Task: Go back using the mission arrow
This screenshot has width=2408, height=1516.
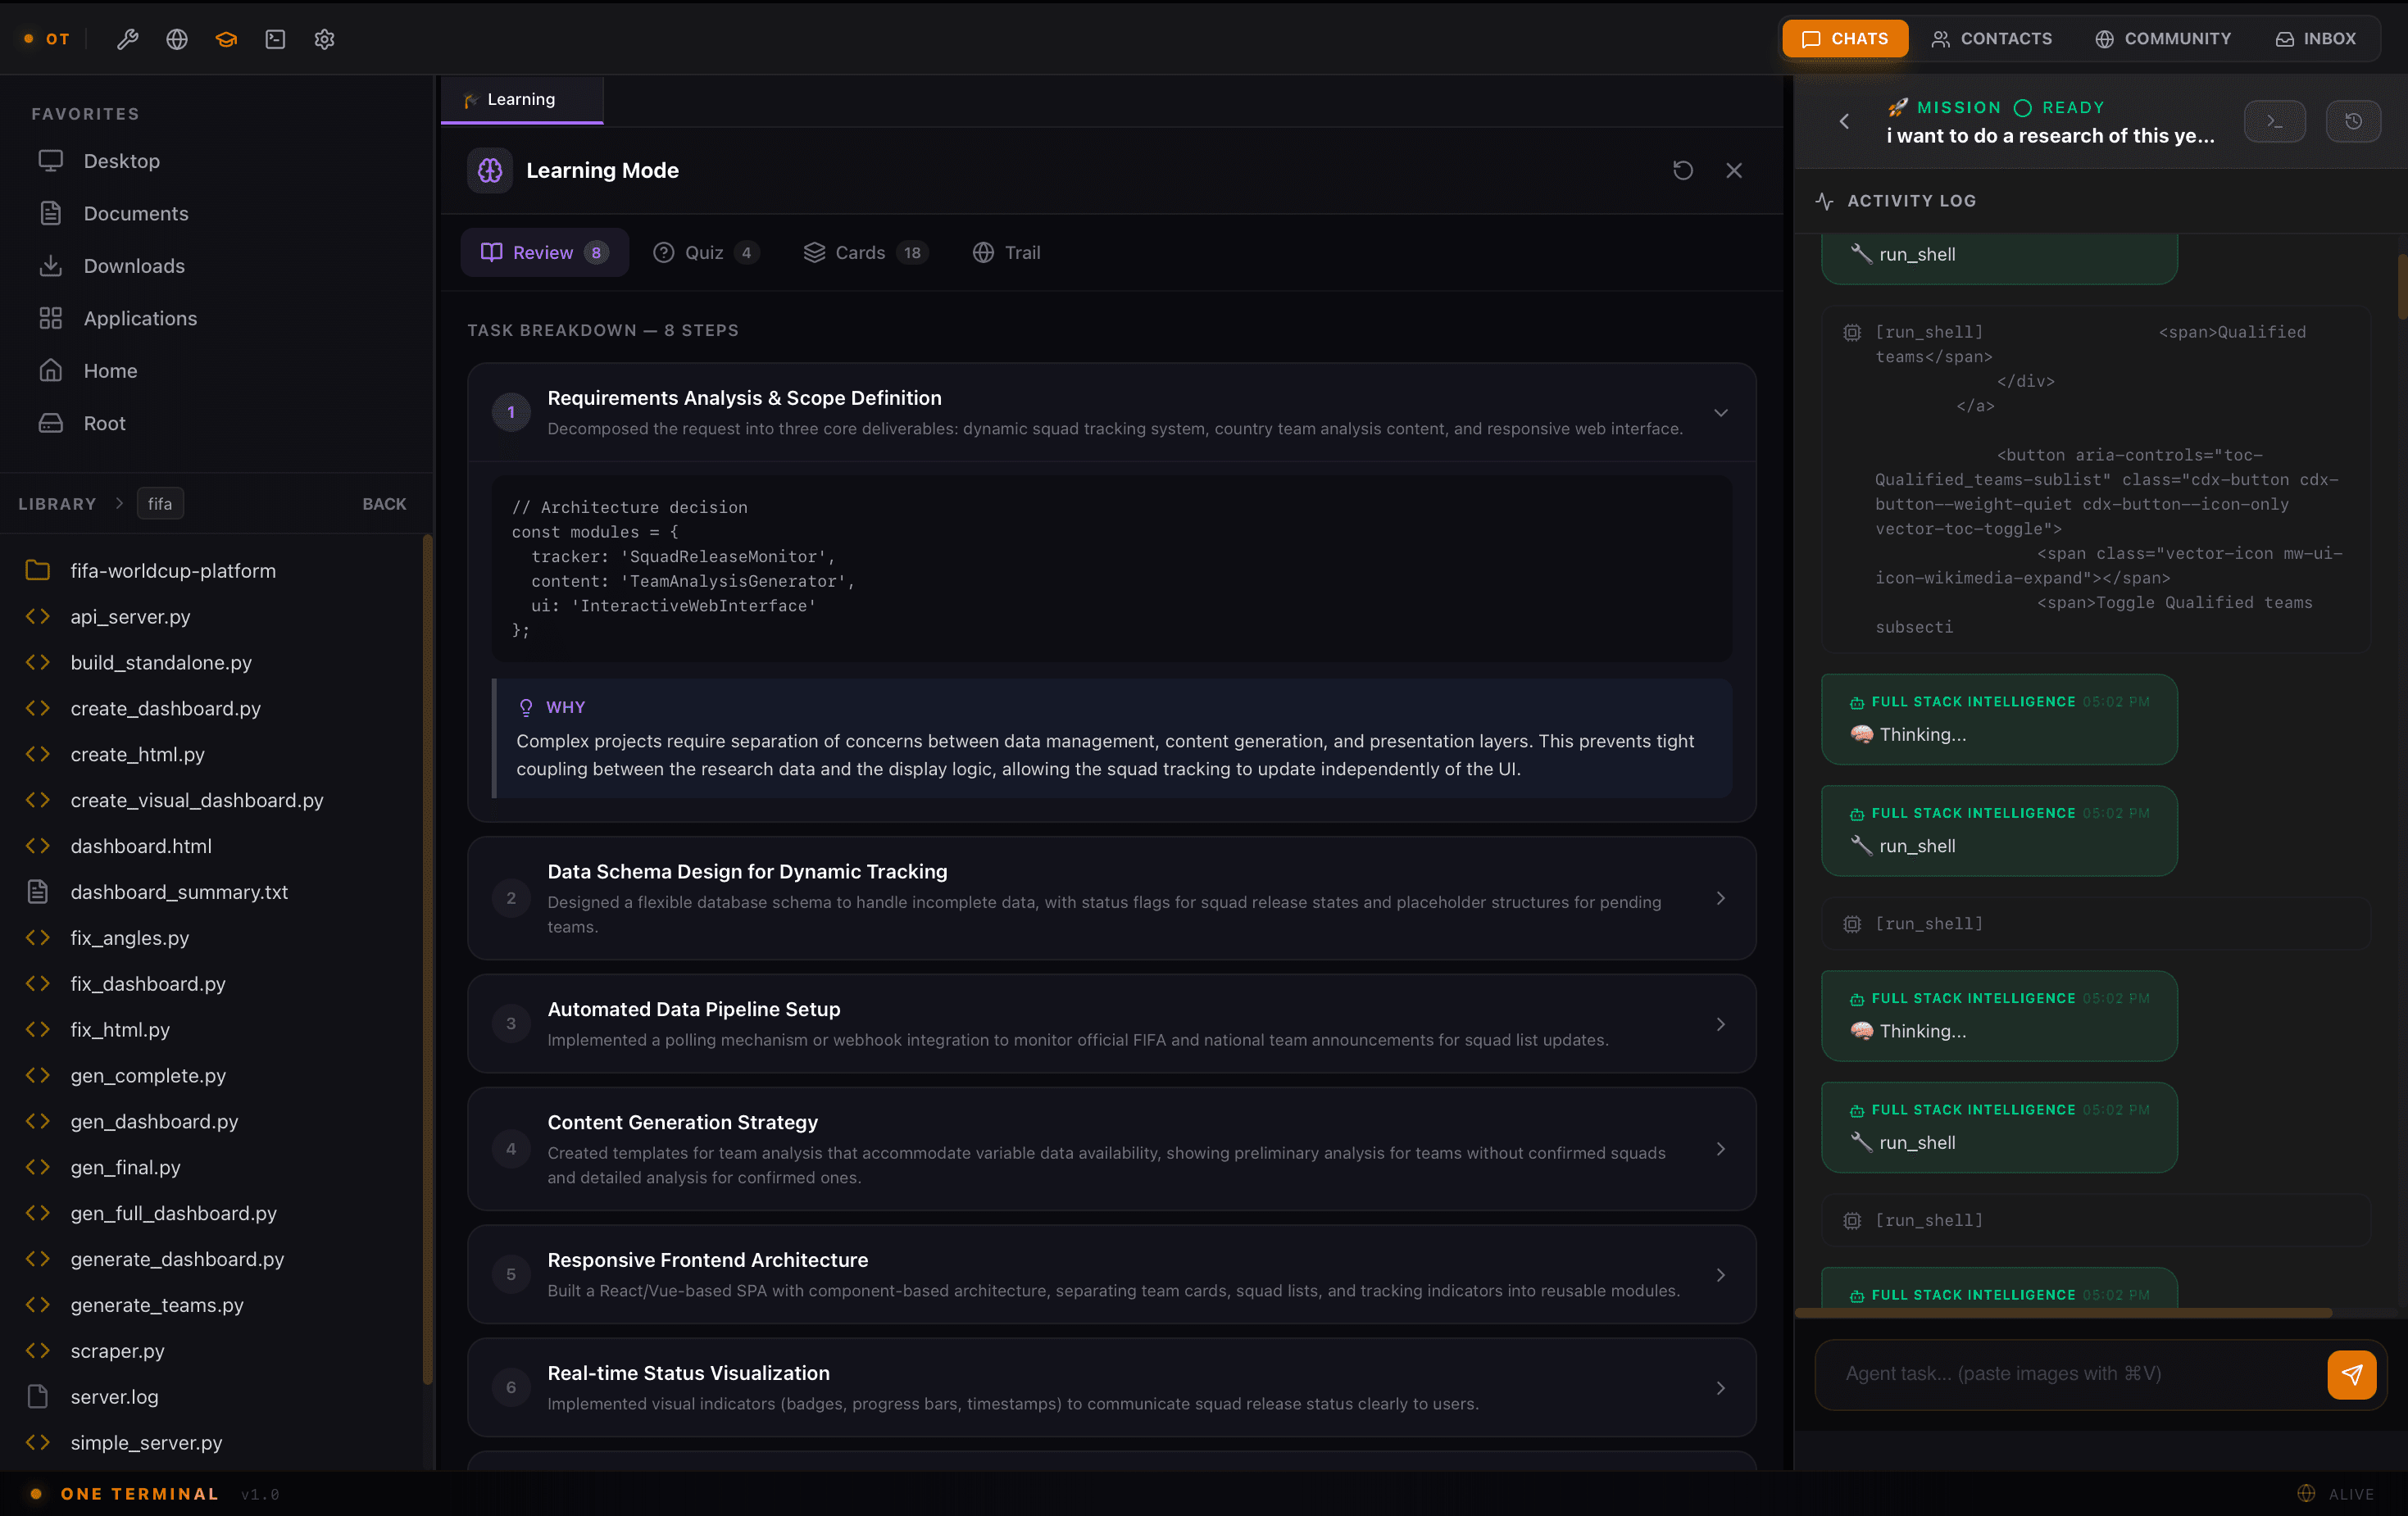Action: pyautogui.click(x=1845, y=122)
